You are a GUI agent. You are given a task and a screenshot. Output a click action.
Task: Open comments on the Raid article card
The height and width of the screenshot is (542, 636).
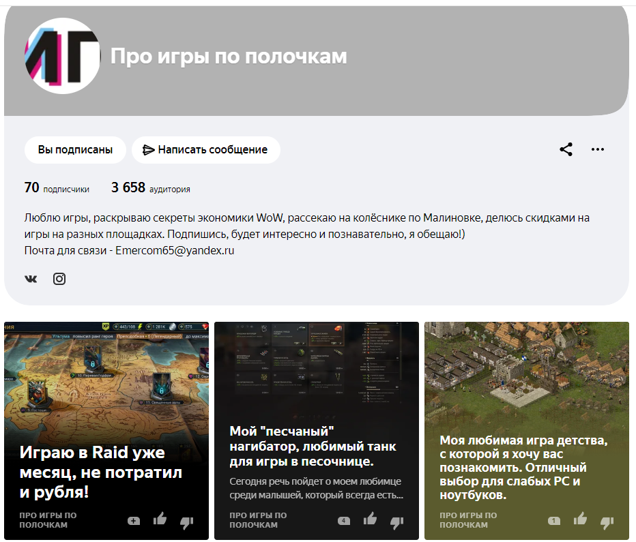pos(134,521)
